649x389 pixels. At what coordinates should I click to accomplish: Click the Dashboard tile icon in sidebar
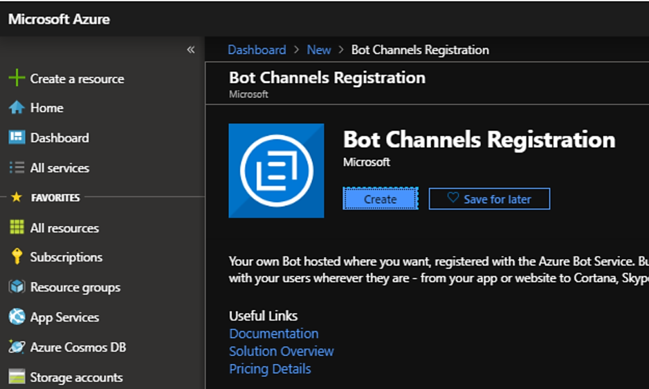pos(17,137)
